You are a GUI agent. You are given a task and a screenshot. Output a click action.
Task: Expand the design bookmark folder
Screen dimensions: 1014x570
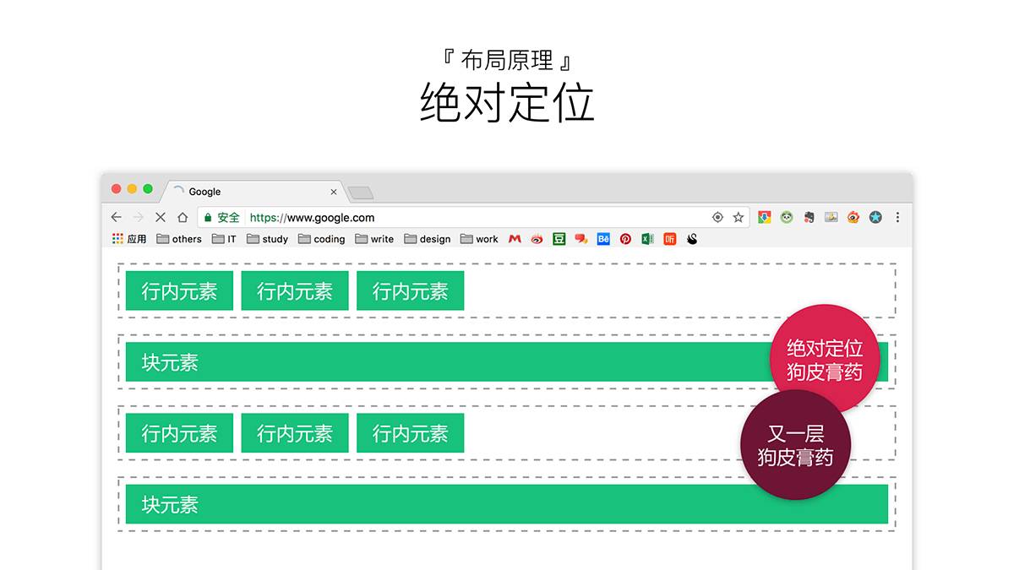428,239
